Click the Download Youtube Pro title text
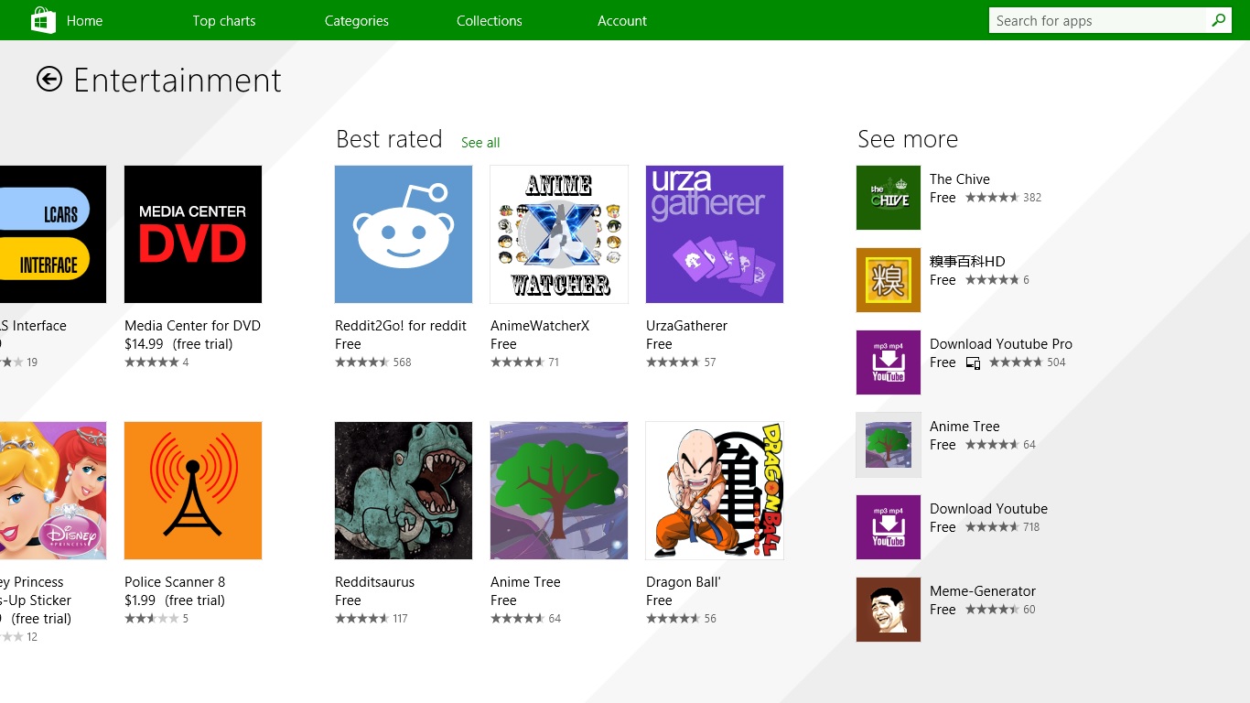1250x703 pixels. pos(1001,344)
